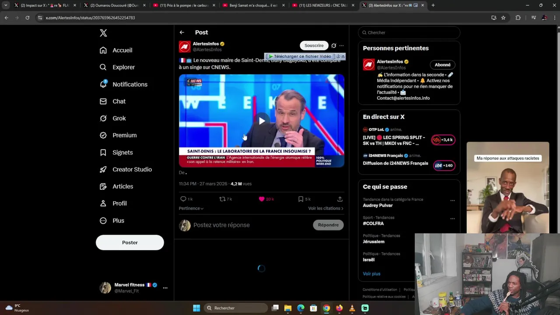Open Accueil from the sidebar
This screenshot has height=315, width=560.
(x=116, y=50)
